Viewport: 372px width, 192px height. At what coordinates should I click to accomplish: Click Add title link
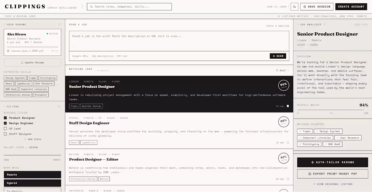point(33,139)
